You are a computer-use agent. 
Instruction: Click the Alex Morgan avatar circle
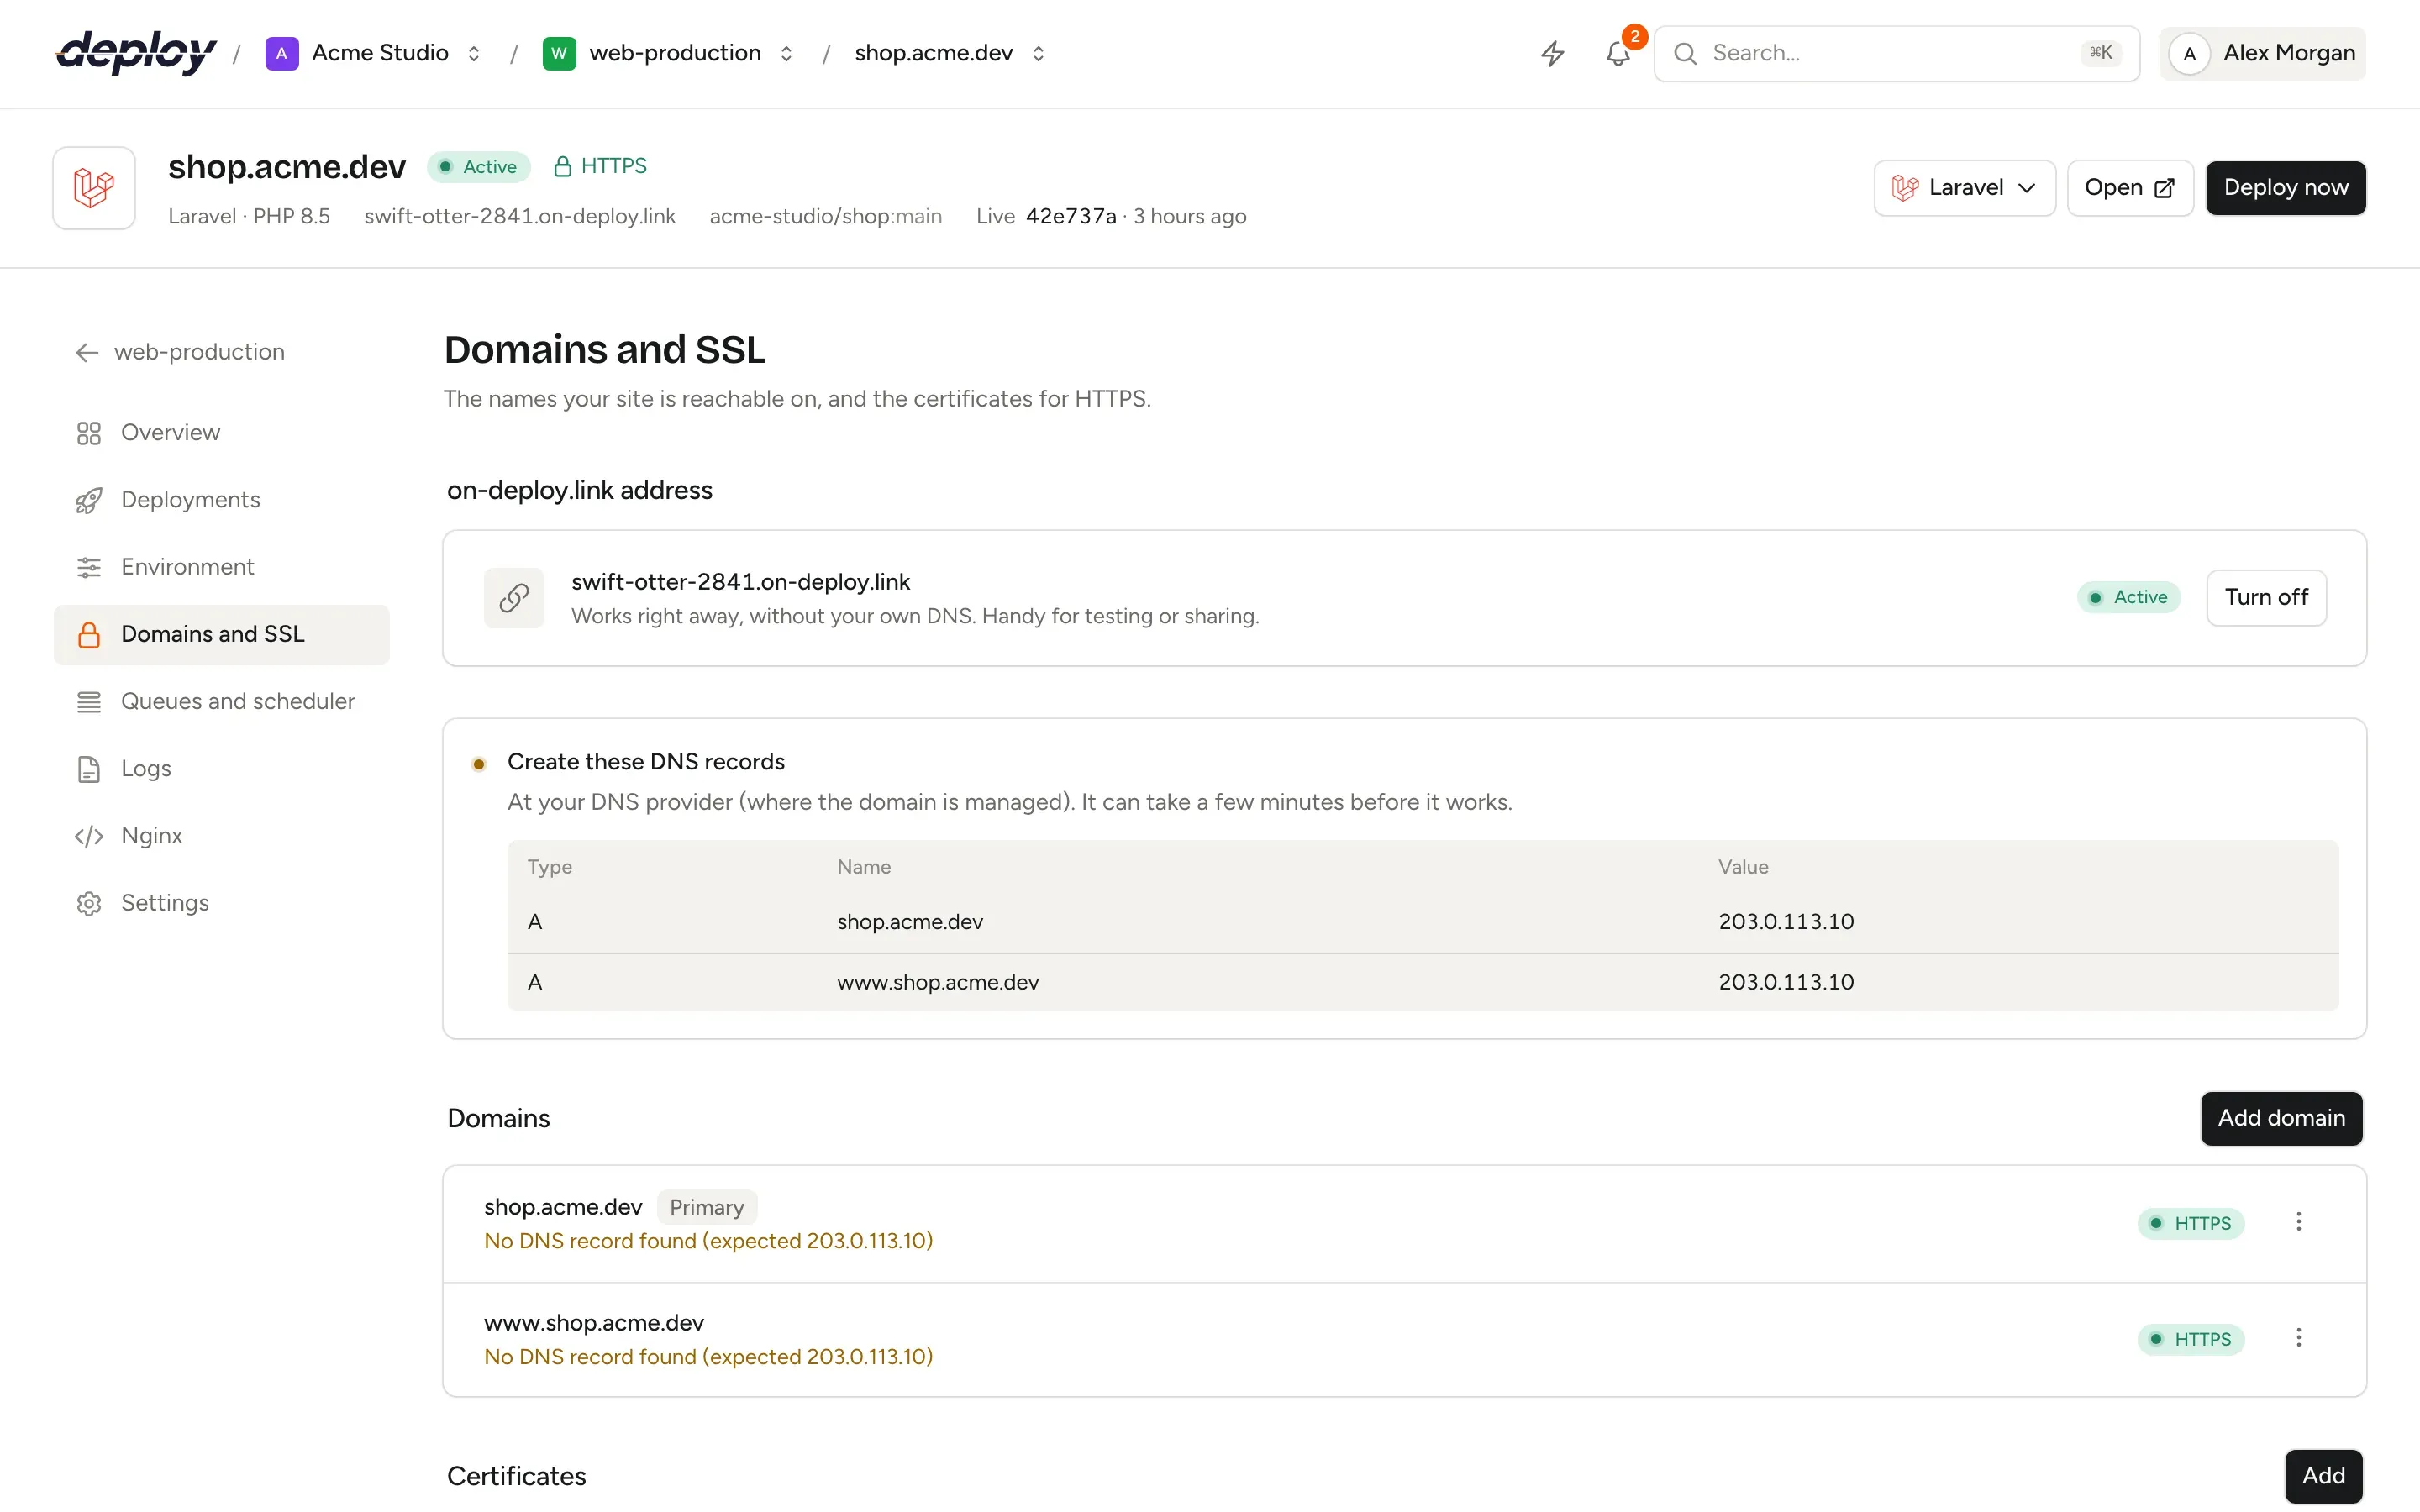point(2189,53)
